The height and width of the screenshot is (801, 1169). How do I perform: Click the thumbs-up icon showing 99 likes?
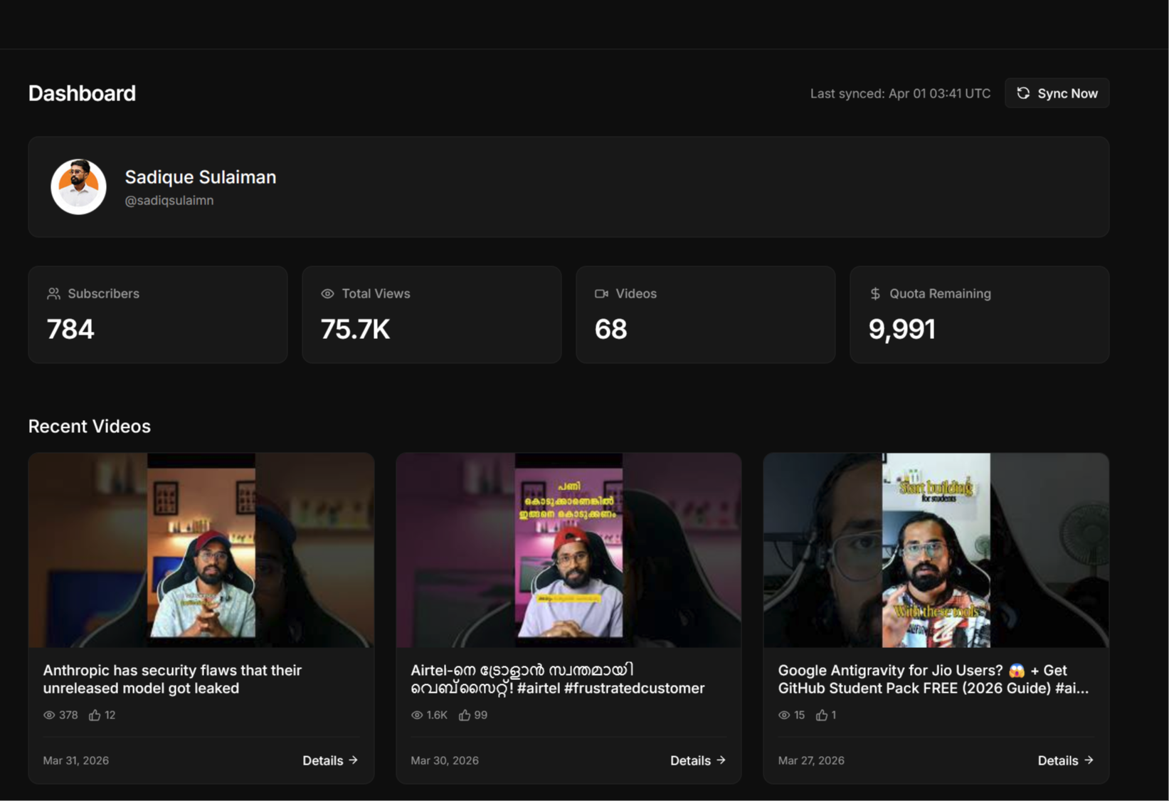tap(465, 714)
